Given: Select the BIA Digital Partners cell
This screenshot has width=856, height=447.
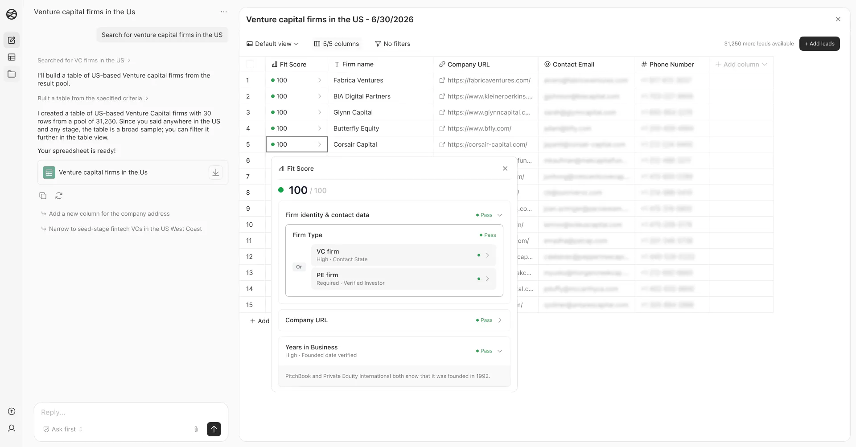Looking at the screenshot, I should 380,96.
